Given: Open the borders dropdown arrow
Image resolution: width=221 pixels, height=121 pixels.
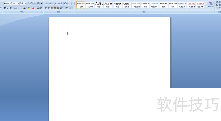Looking at the screenshot, I should pos(72,8).
